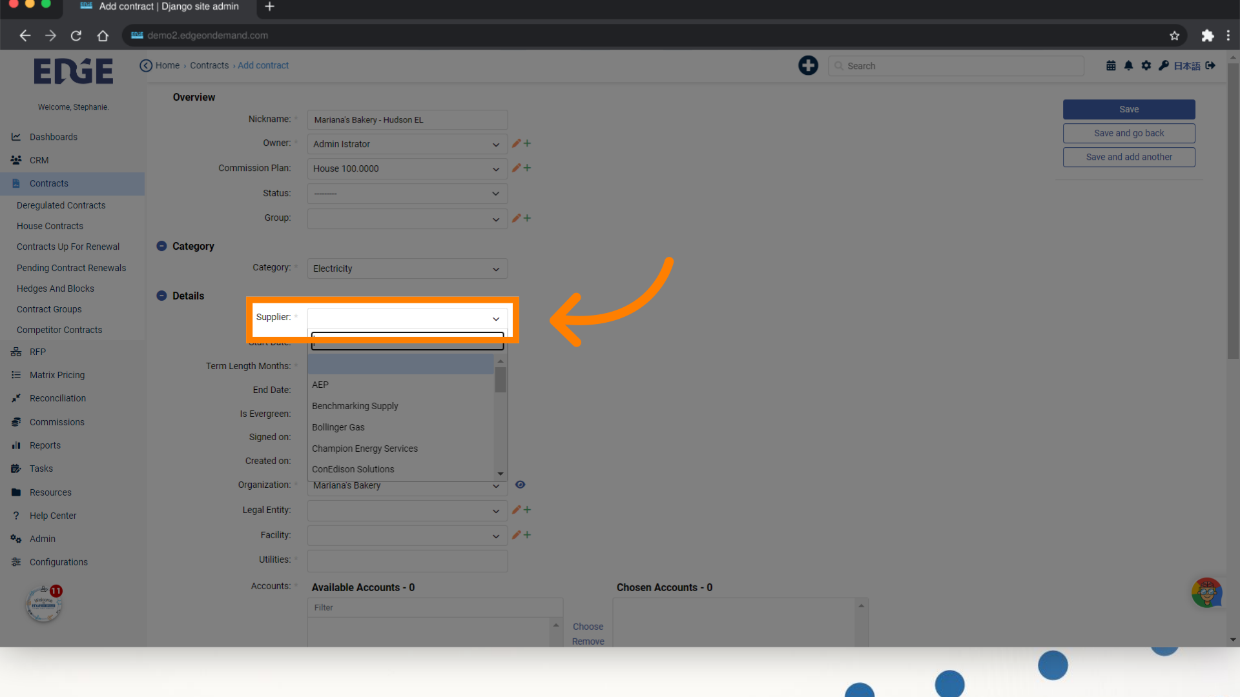
Task: Edit Group with pencil icon
Action: tap(516, 218)
